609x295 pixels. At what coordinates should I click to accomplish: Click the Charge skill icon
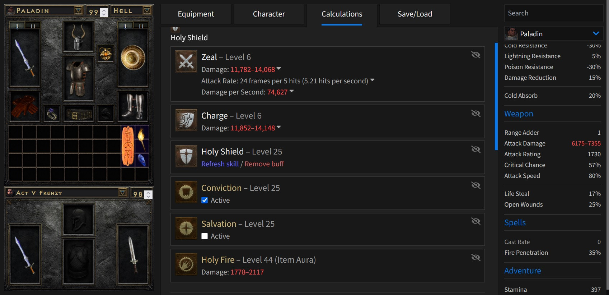(x=186, y=120)
